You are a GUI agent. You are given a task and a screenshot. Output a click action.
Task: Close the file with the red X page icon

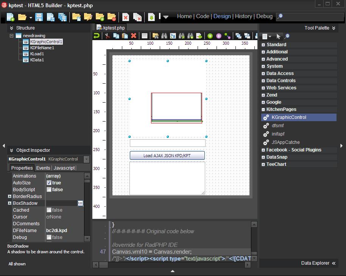(x=126, y=17)
